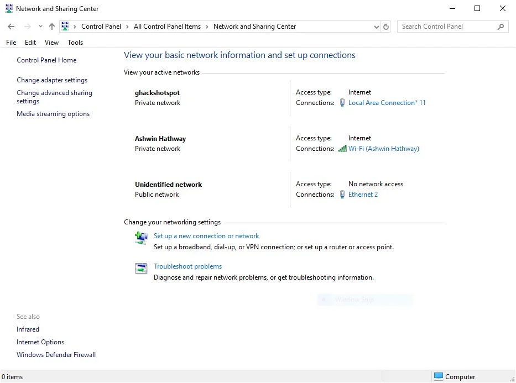Viewport: 516px width, 383px height.
Task: Expand the chevron after Control Panel breadcrumb
Action: [x=127, y=27]
